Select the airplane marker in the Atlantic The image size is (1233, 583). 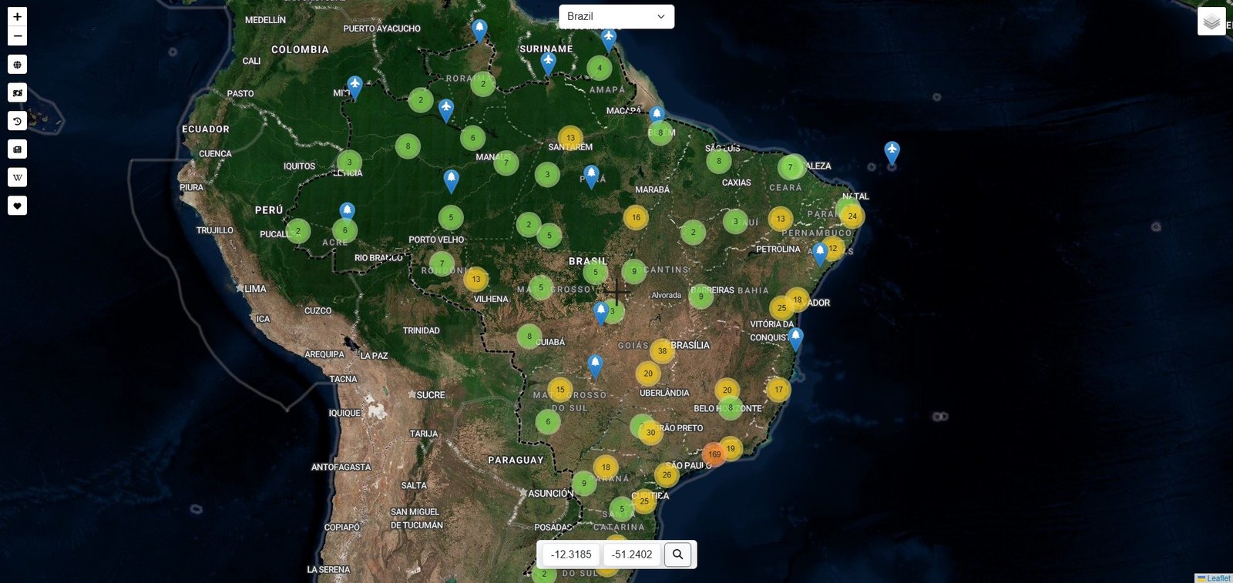[x=892, y=151]
